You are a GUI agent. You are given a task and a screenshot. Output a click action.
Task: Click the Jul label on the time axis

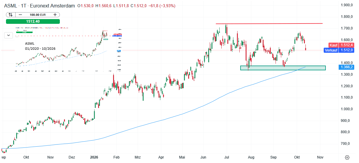(226, 157)
